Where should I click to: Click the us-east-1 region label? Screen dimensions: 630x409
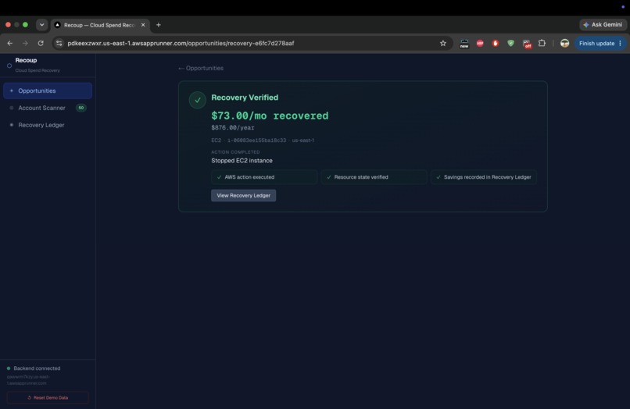click(303, 140)
